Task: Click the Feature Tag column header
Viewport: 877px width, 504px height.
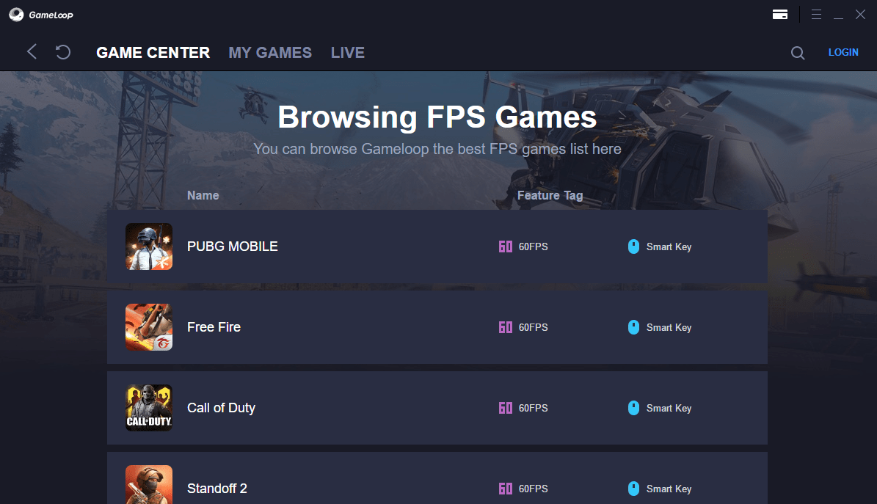Action: pyautogui.click(x=550, y=195)
